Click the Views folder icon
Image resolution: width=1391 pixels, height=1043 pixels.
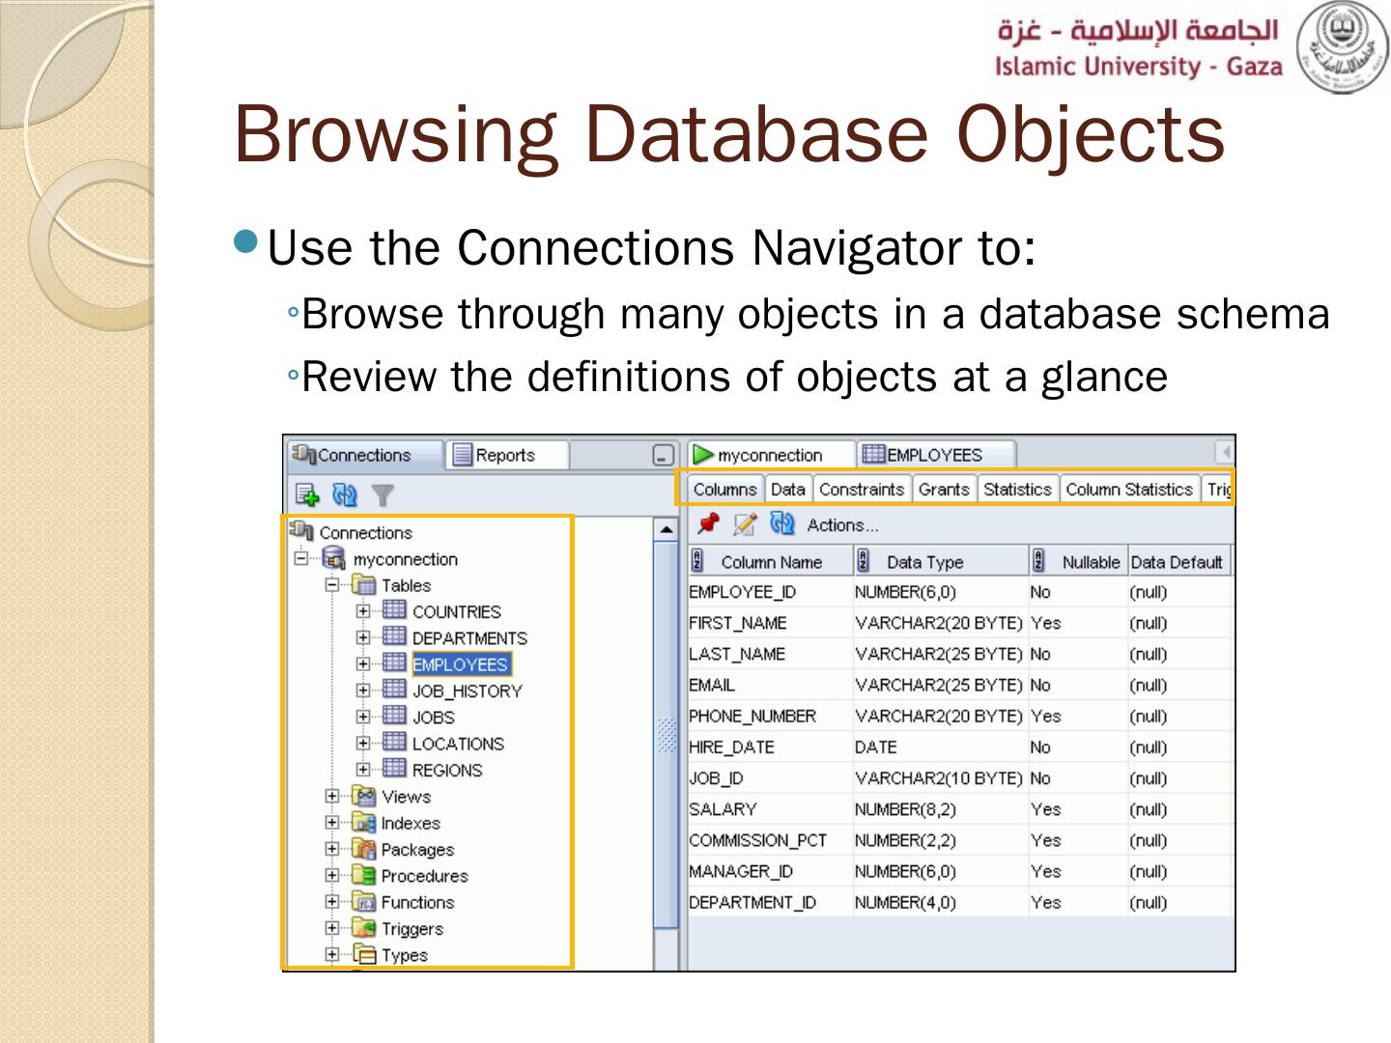(x=364, y=796)
